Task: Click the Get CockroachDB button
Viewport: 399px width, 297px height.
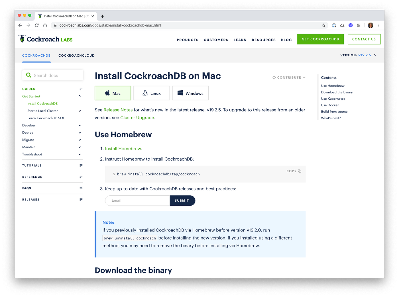Action: (x=320, y=39)
